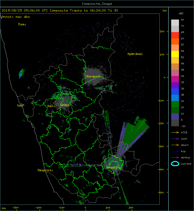The width and height of the screenshot is (194, 211).
Task: Click the Shorapur radar site label
Action: [92, 76]
